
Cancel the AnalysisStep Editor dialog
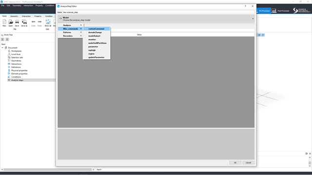(x=248, y=163)
